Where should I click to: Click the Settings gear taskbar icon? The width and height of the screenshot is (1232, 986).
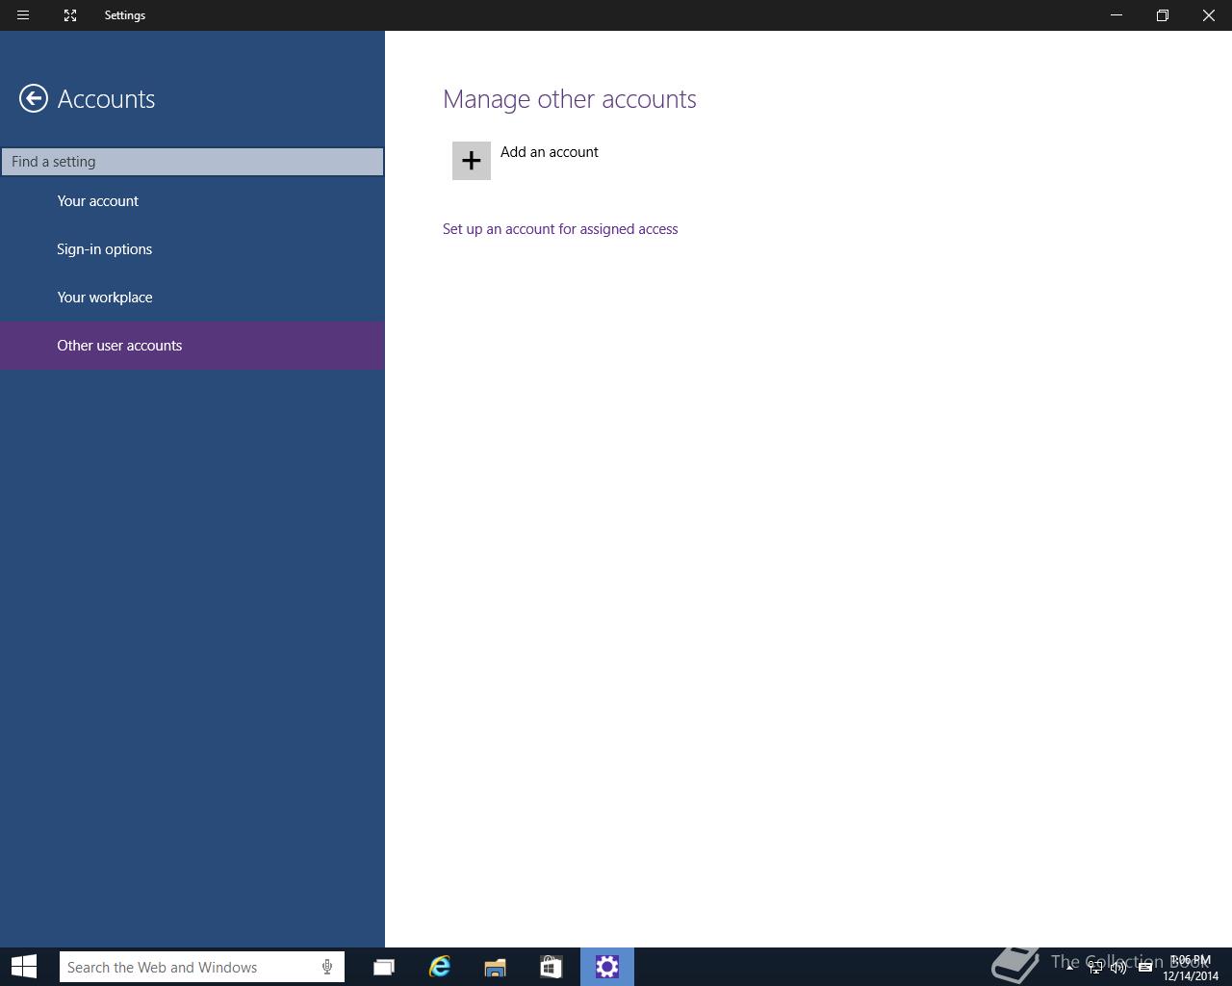[x=607, y=967]
